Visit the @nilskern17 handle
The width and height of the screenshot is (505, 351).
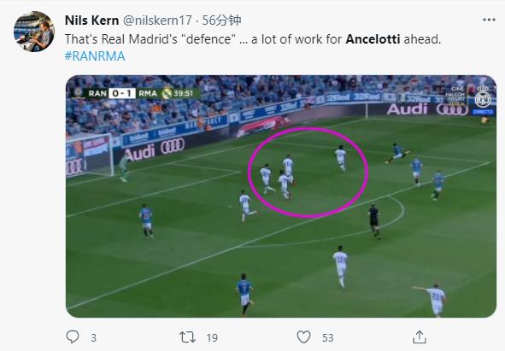tap(157, 20)
